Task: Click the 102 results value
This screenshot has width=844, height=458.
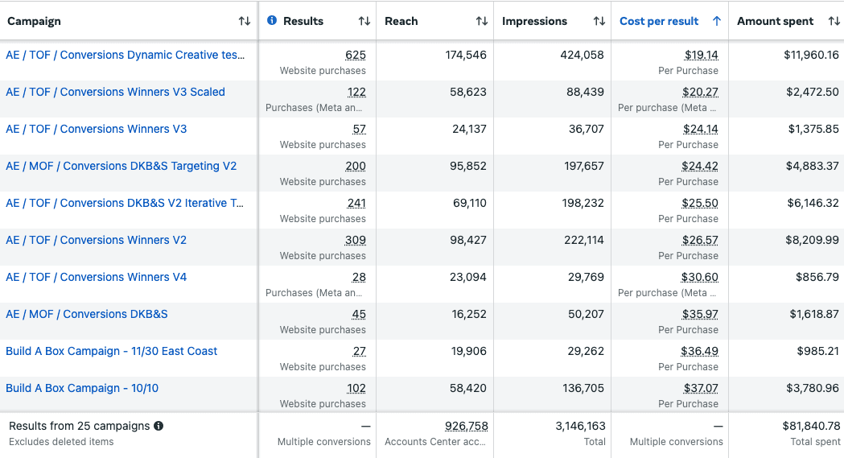Action: coord(356,389)
